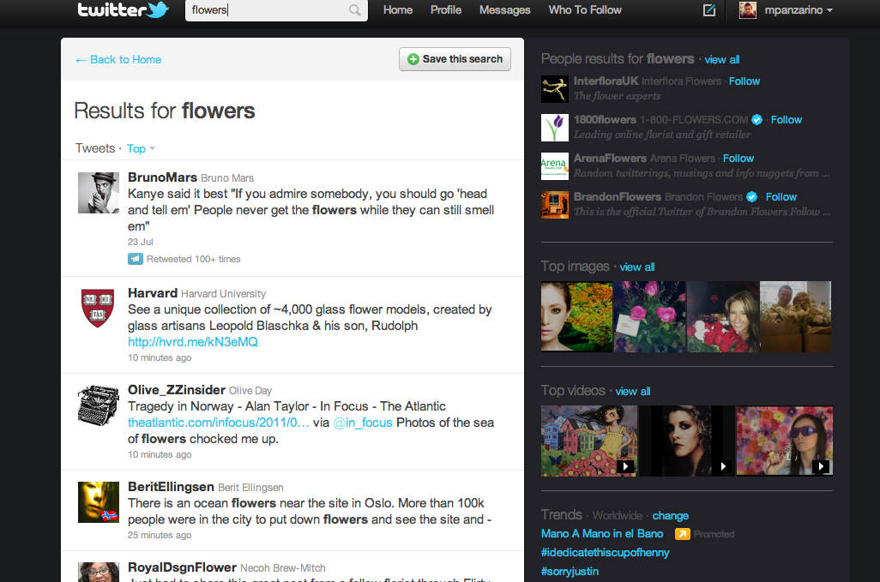Click BrandonFlowers name in people results
Screen dimensions: 880x582
[x=618, y=197]
